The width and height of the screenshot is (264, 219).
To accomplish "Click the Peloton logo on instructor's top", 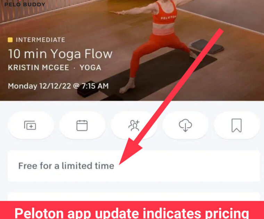I will pyautogui.click(x=168, y=17).
